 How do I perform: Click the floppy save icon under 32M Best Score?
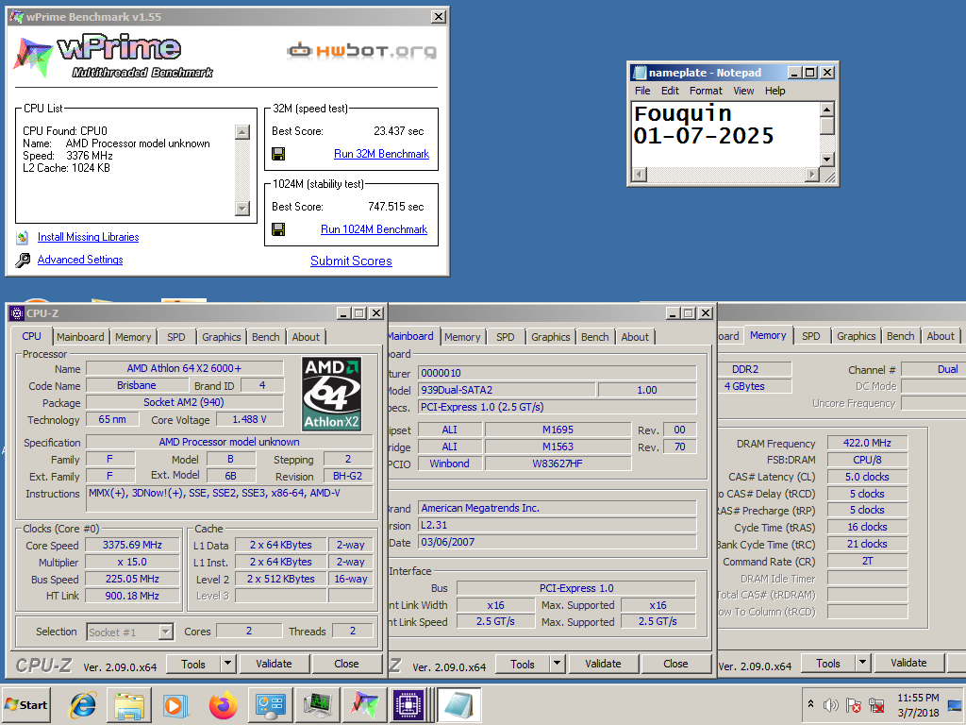pos(278,154)
